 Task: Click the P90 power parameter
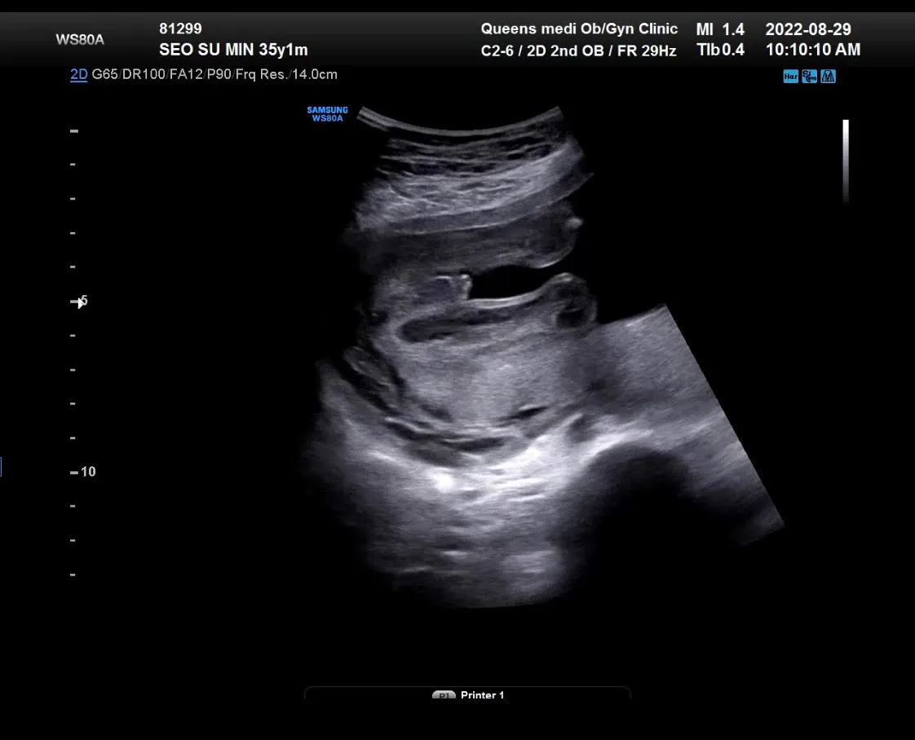point(219,75)
